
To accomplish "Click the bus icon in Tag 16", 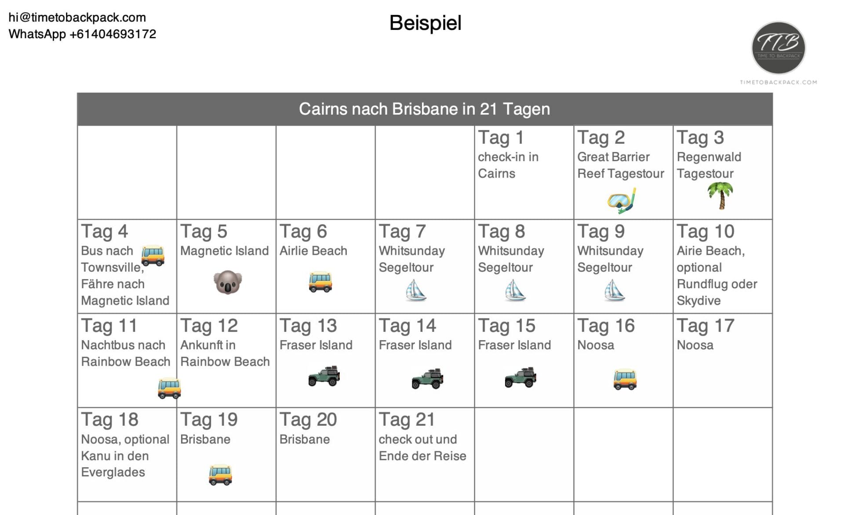I will [625, 379].
